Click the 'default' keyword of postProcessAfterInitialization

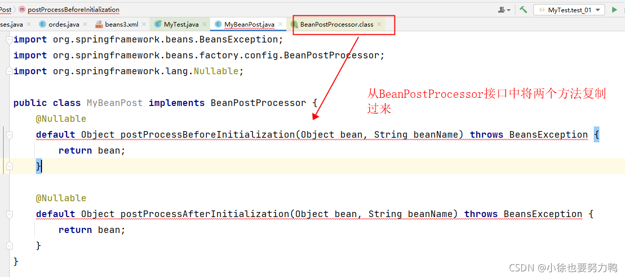55,214
